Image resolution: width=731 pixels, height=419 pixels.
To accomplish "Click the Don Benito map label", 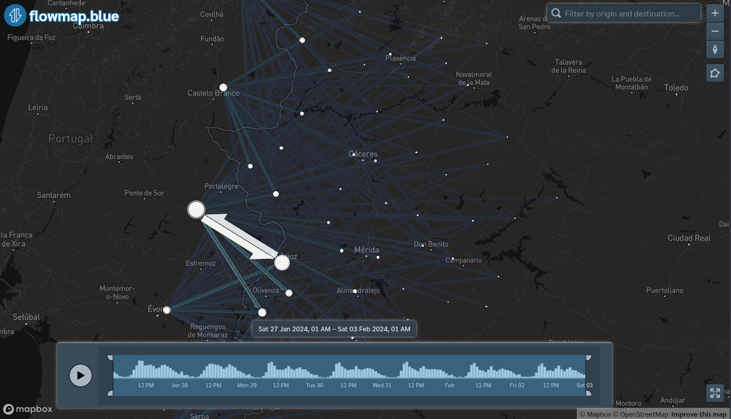I will pyautogui.click(x=431, y=244).
